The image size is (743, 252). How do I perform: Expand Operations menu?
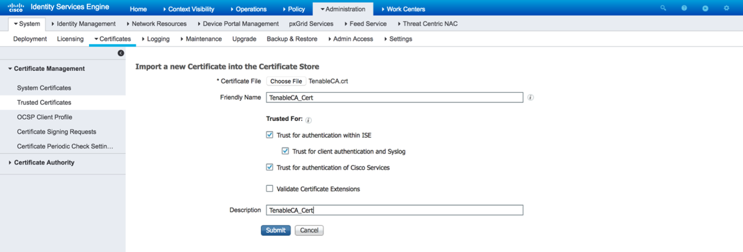click(x=248, y=9)
